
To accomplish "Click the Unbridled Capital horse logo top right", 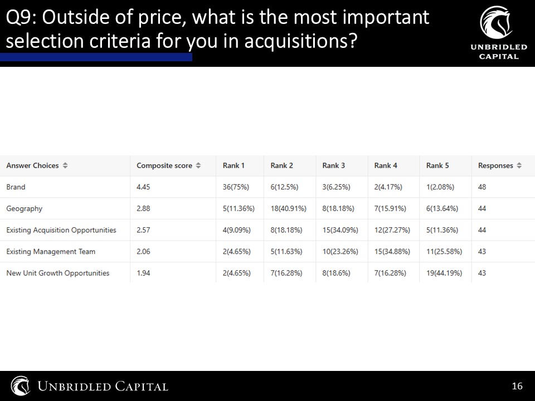I will pyautogui.click(x=496, y=22).
